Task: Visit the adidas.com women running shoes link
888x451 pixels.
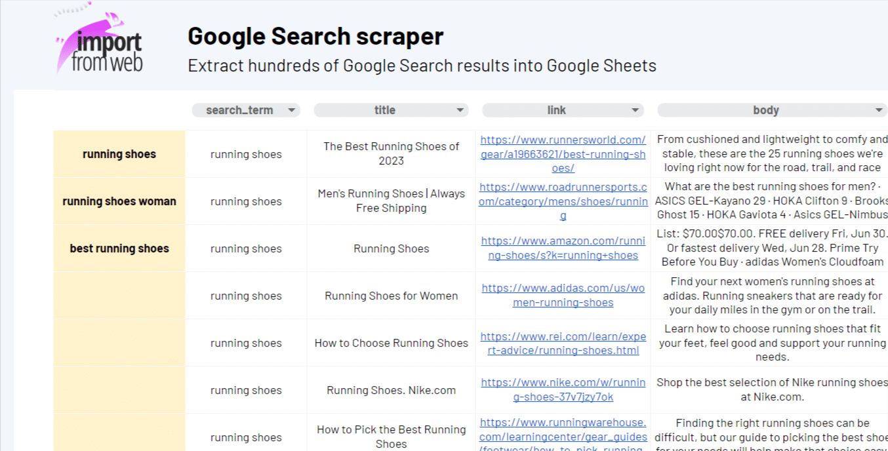Action: [563, 296]
